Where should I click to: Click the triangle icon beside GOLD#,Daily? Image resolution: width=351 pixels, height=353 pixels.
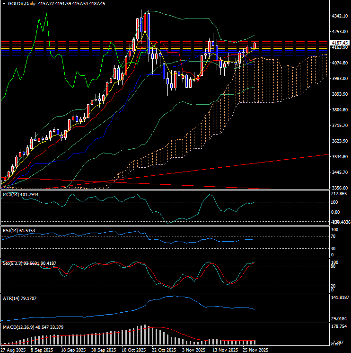(x=3, y=3)
